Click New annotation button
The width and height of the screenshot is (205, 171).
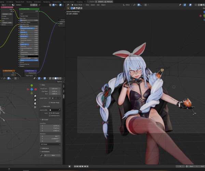pyautogui.click(x=52, y=155)
